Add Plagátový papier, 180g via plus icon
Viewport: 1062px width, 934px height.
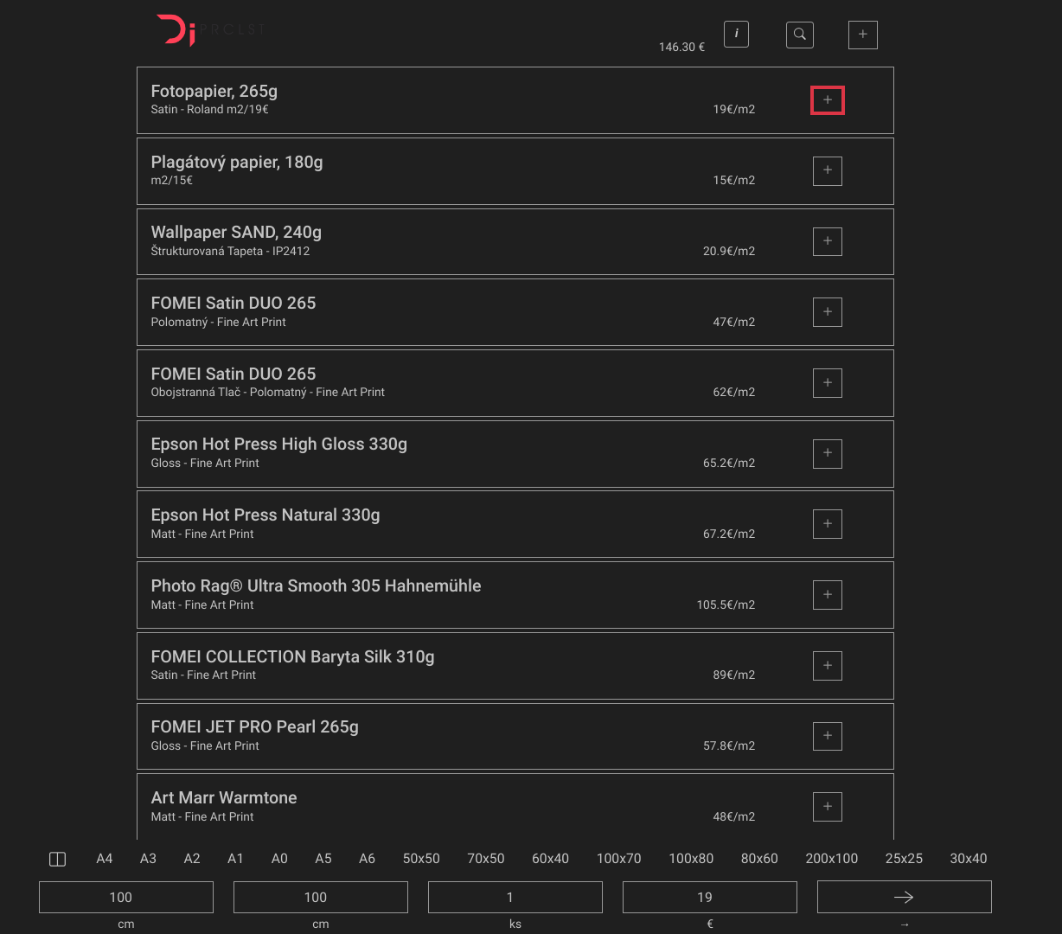coord(828,170)
